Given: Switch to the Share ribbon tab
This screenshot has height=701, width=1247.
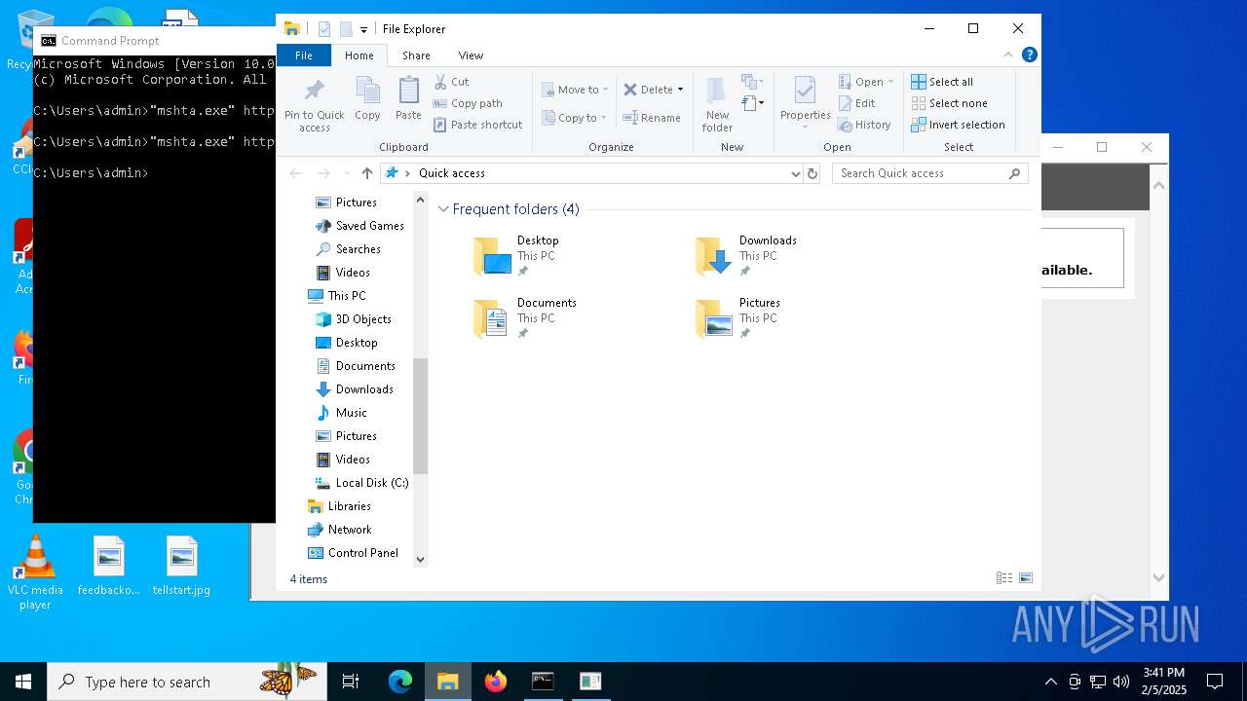Looking at the screenshot, I should tap(416, 55).
